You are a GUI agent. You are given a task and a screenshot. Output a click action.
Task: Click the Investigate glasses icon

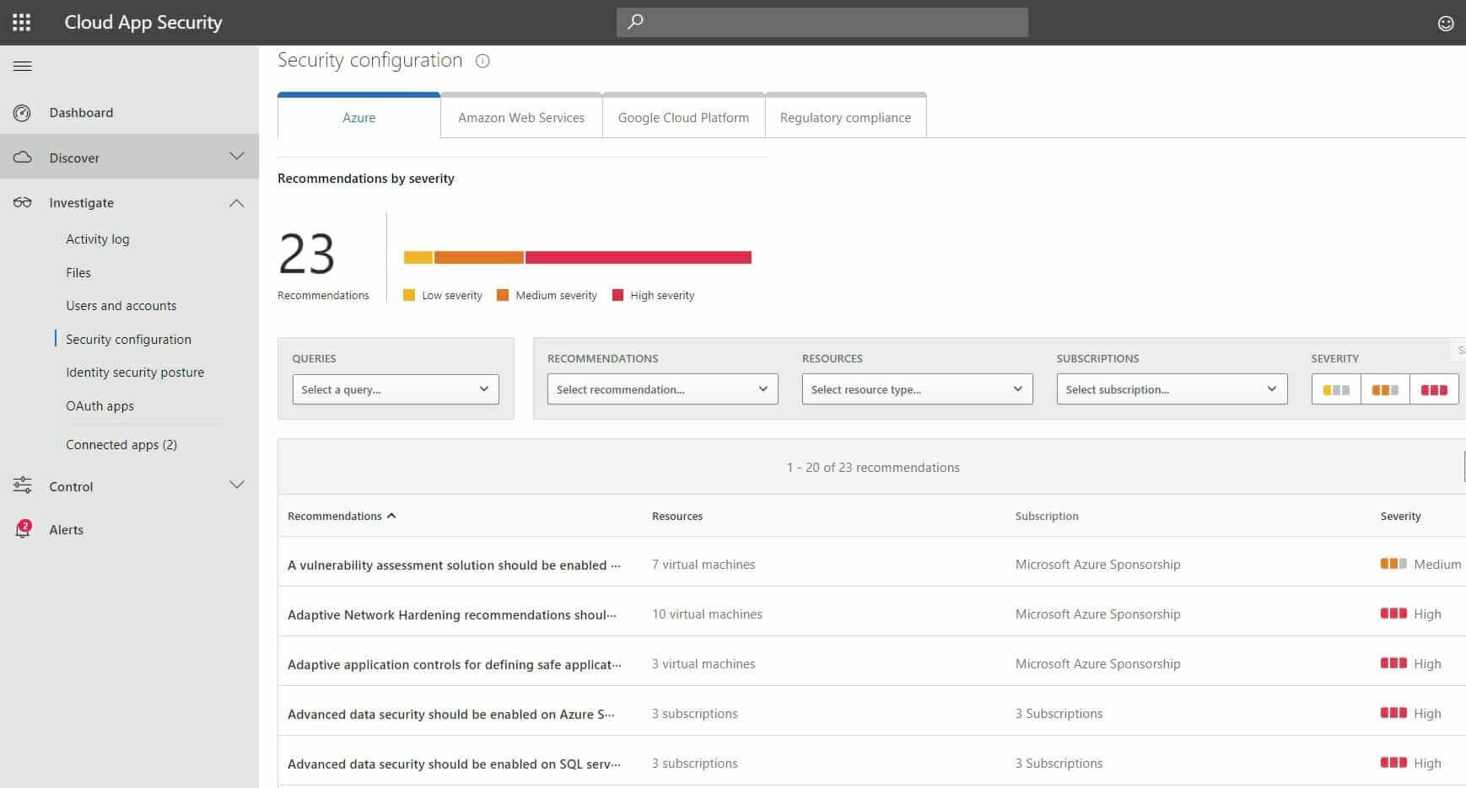coord(23,202)
